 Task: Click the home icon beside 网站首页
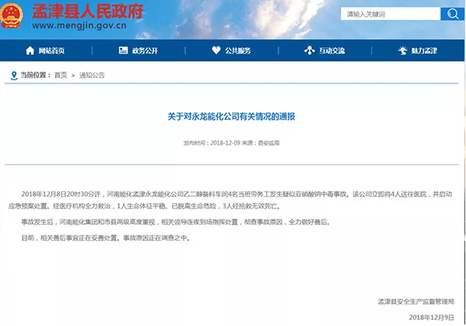pos(30,51)
